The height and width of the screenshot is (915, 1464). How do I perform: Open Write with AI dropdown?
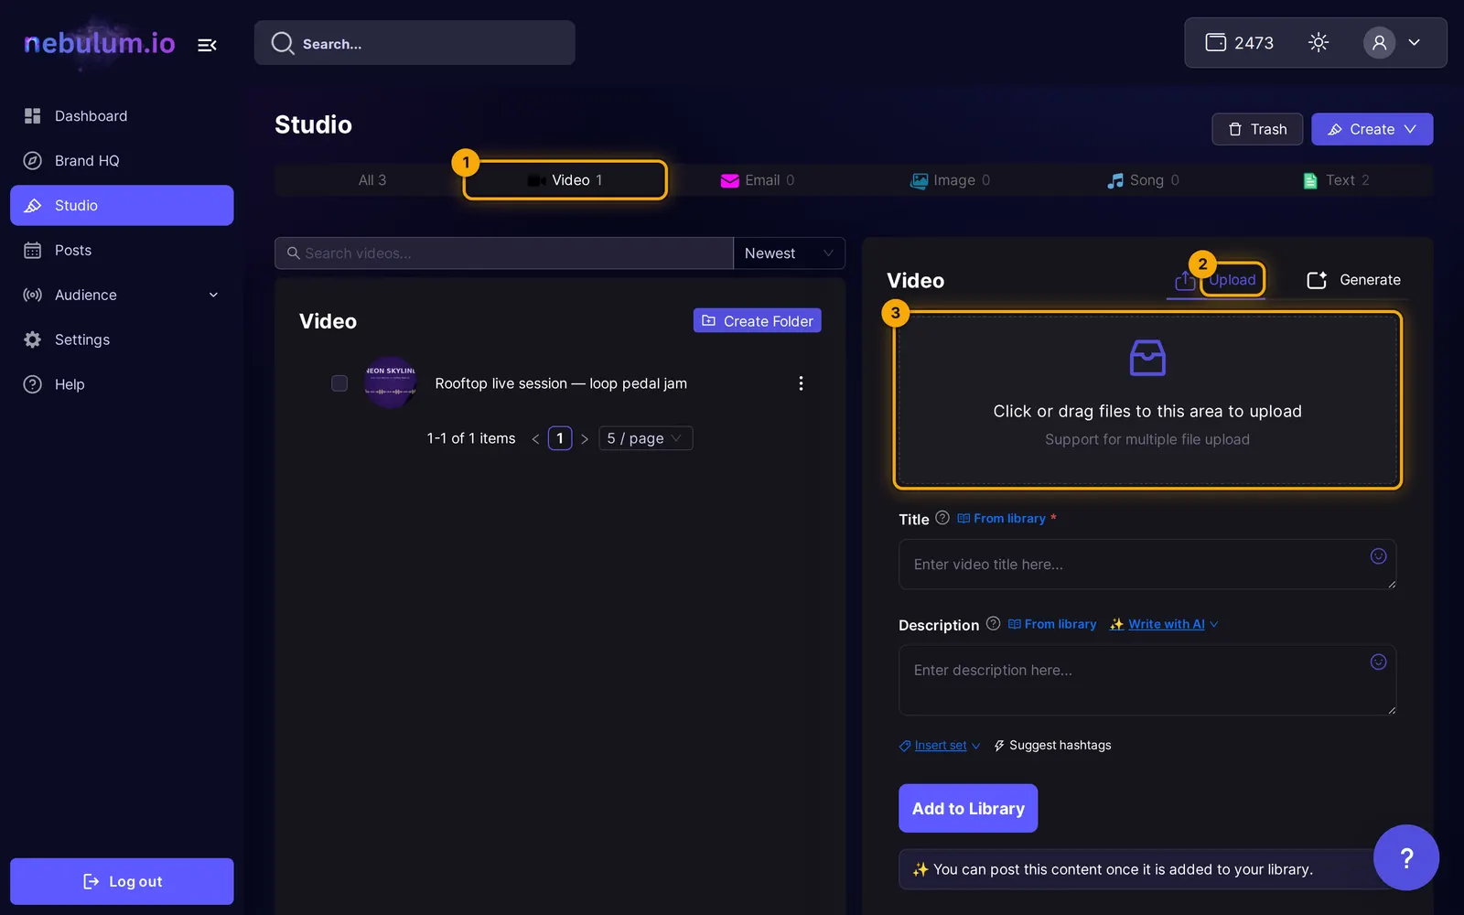coord(1164,624)
